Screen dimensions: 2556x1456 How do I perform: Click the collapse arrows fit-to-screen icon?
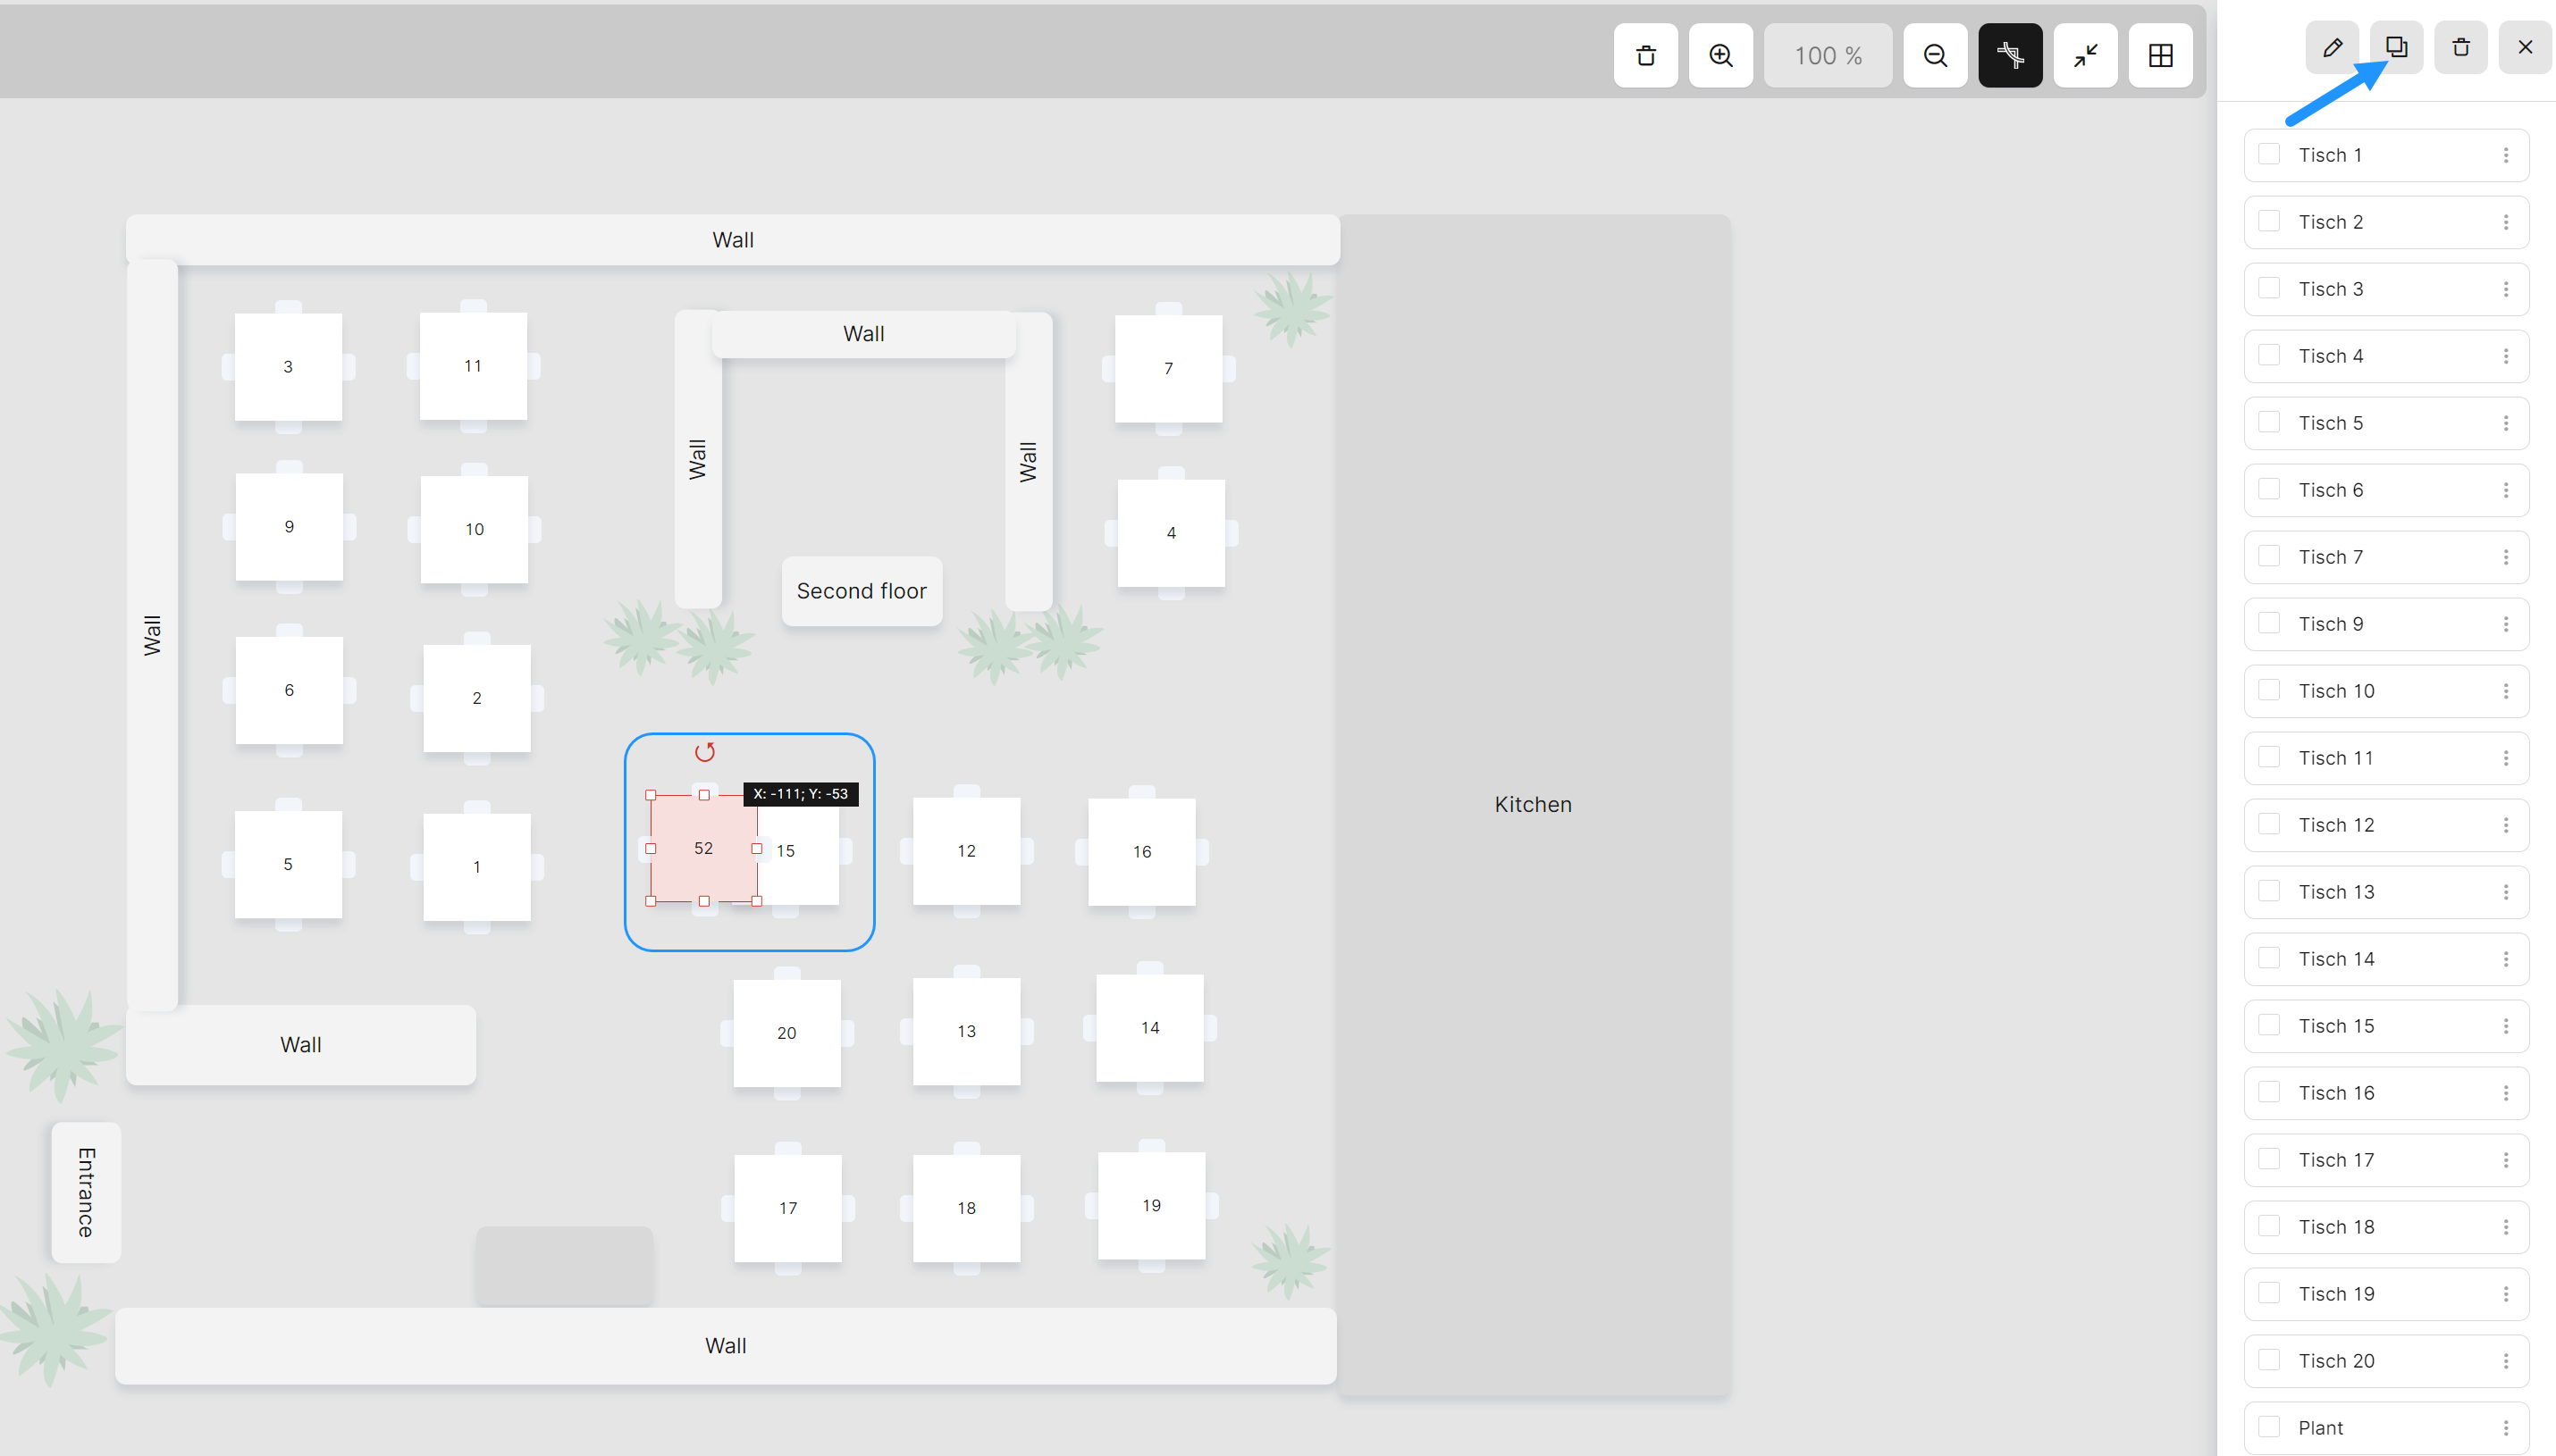pyautogui.click(x=2085, y=56)
